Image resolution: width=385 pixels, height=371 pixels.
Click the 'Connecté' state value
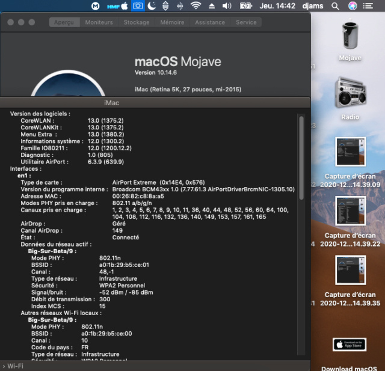tap(126, 238)
